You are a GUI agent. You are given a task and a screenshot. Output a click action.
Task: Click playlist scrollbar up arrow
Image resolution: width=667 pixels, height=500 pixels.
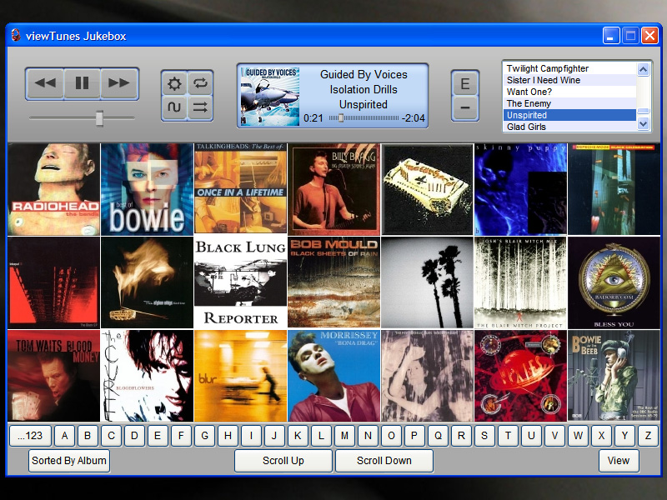tap(643, 69)
